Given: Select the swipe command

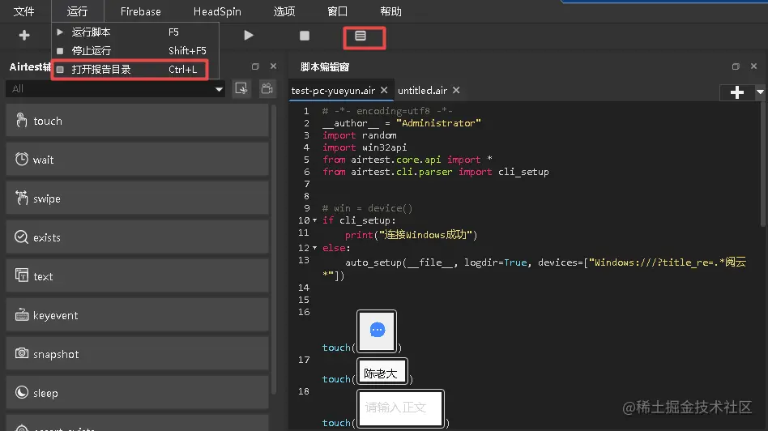Looking at the screenshot, I should click(x=137, y=198).
